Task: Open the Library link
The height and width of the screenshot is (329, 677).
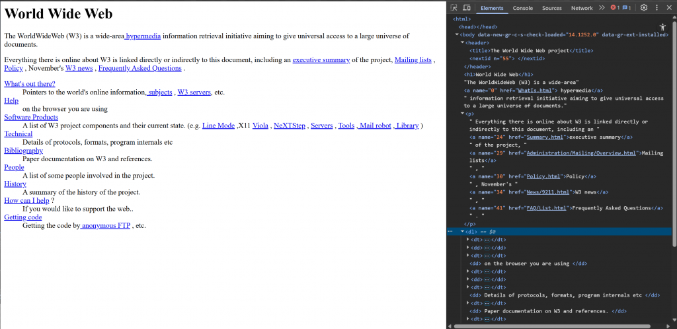Action: click(407, 126)
